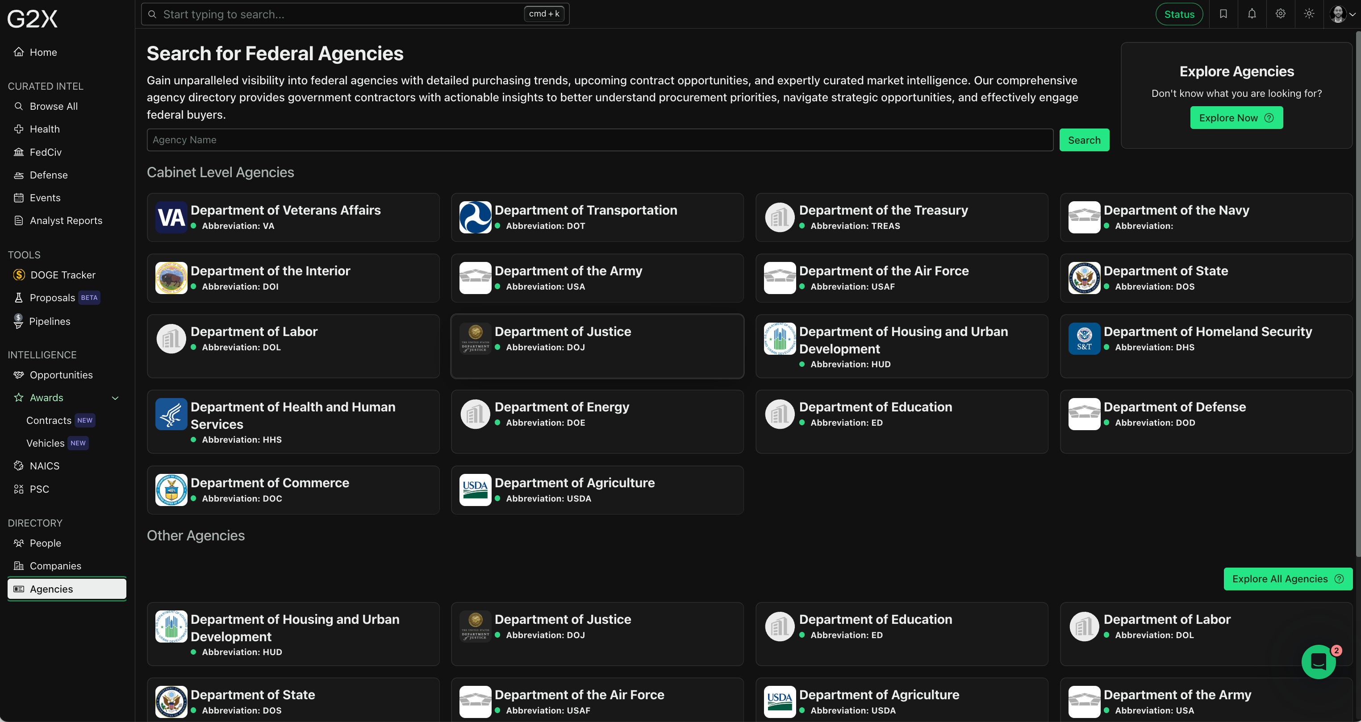Click Department of Defense logo

point(1084,414)
